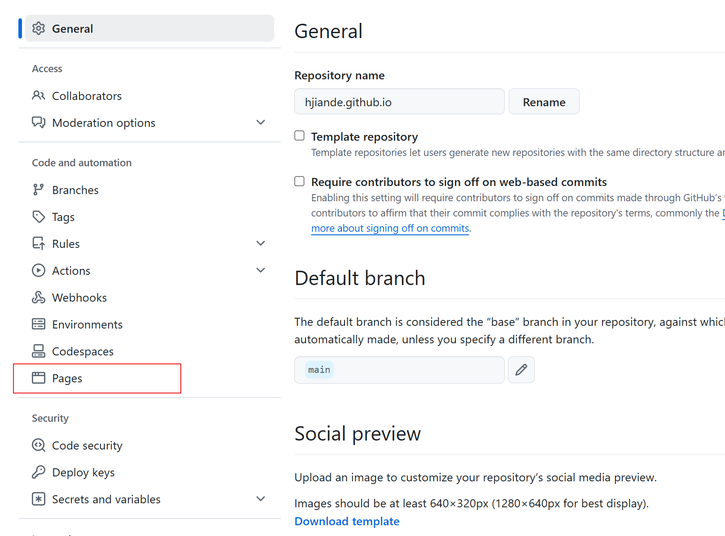This screenshot has width=725, height=536.
Task: Expand the Actions submenu chevron
Action: (x=260, y=270)
